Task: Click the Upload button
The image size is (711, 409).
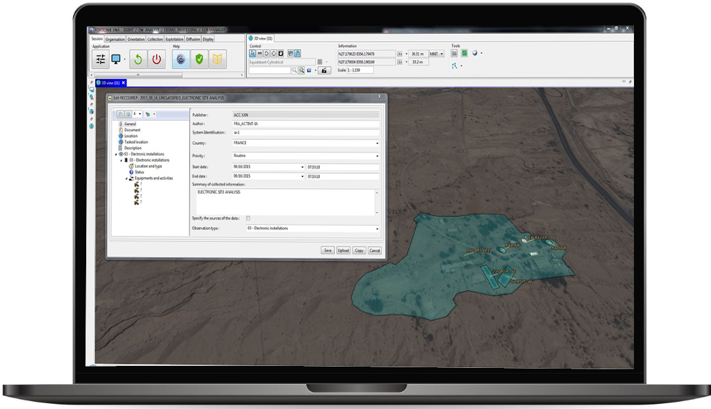Action: click(x=343, y=251)
